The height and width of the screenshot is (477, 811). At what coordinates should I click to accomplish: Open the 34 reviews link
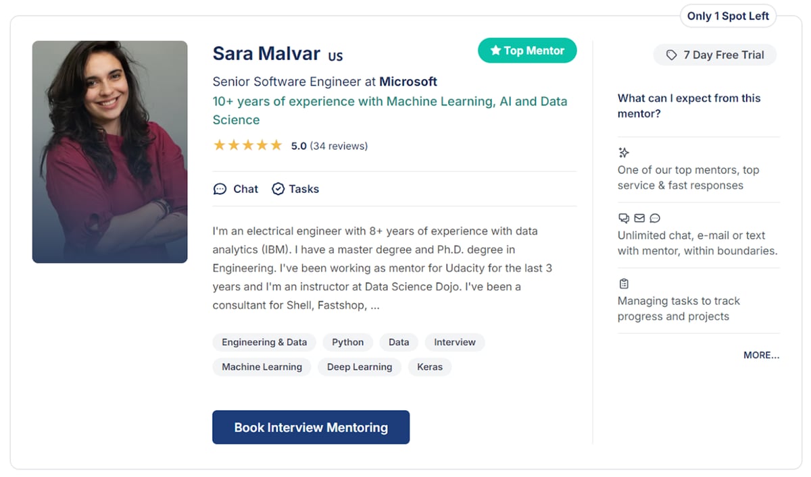point(339,146)
